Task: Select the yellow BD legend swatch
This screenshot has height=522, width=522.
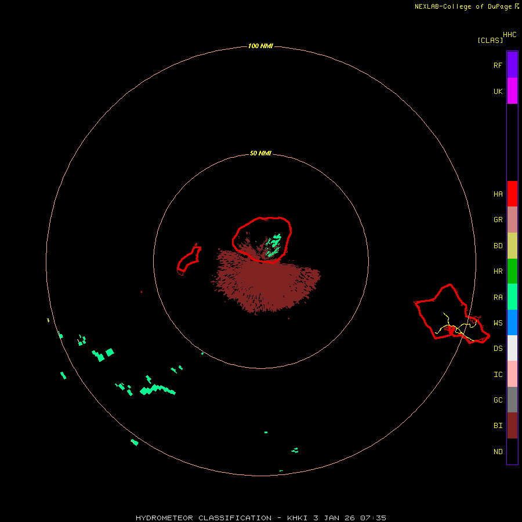Action: click(x=512, y=246)
